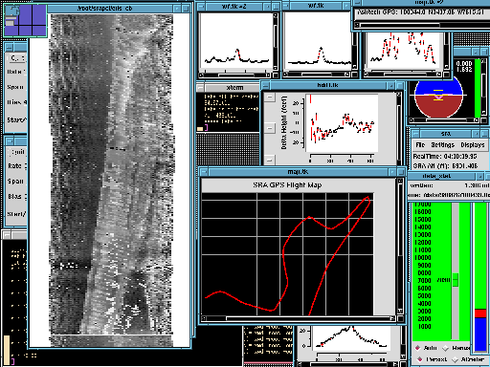Click the map.tk horizontal scrollbar thumb
Screen dimensions: 490x367
308,318
